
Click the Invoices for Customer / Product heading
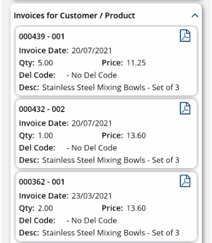coord(75,15)
